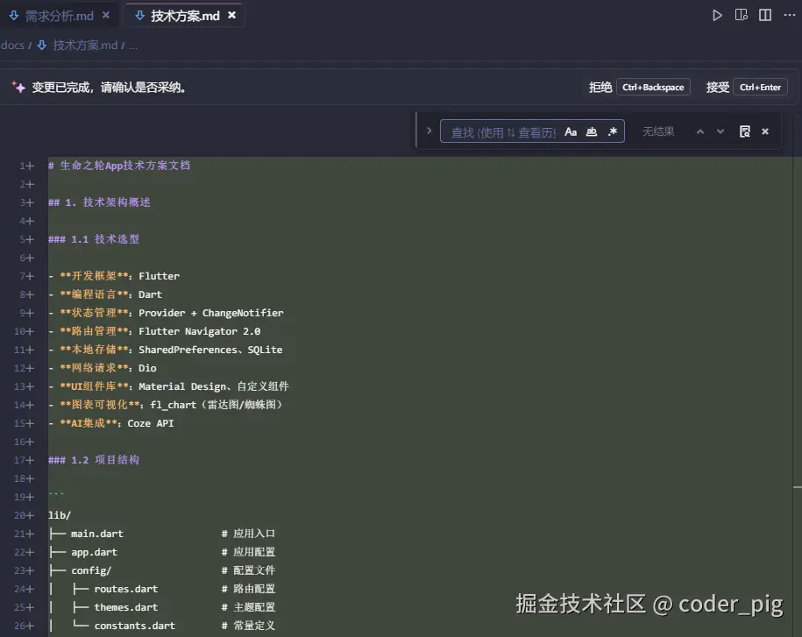
Task: Click the line 开发框架: Flutter
Action: (114, 276)
